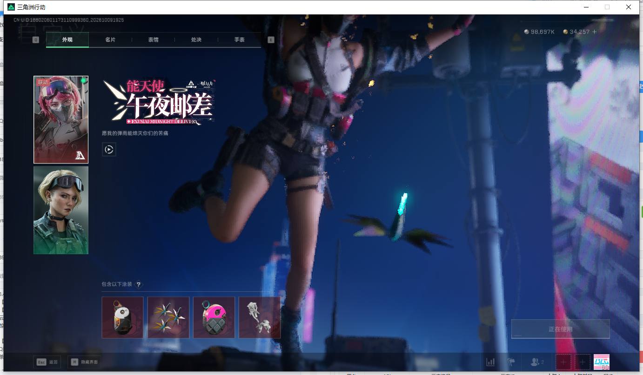
Task: Open the squad members icon
Action: tap(537, 362)
